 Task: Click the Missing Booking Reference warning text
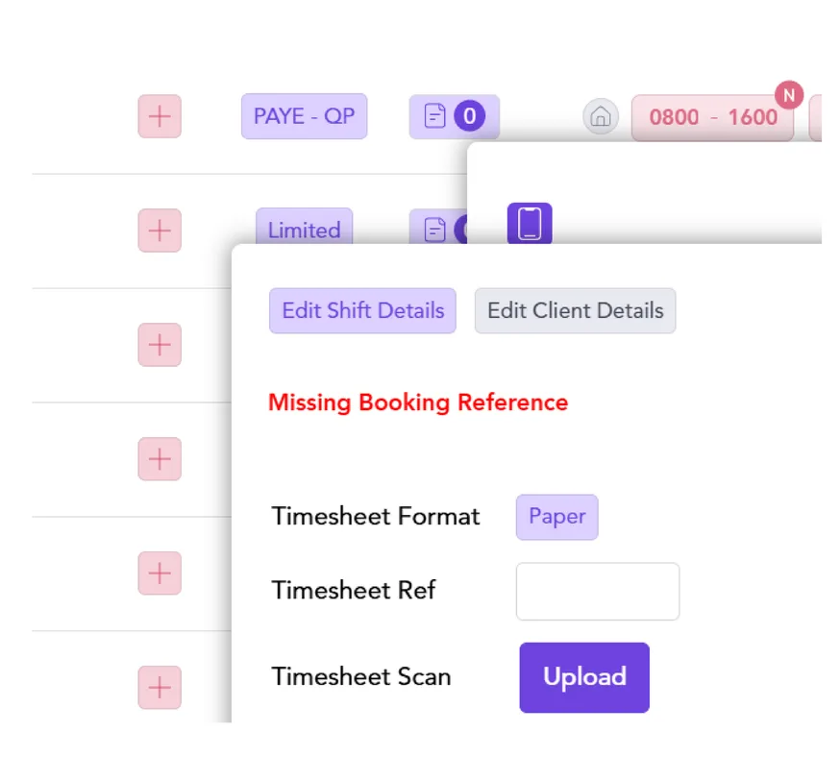[x=418, y=402]
